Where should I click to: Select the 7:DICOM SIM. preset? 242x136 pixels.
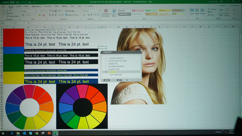point(106,75)
